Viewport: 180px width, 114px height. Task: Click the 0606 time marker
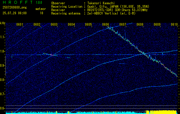[106, 25]
